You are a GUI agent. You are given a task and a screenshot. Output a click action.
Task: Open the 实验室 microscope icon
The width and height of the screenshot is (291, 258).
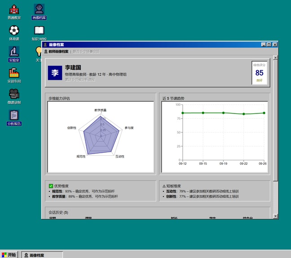[x=14, y=54]
